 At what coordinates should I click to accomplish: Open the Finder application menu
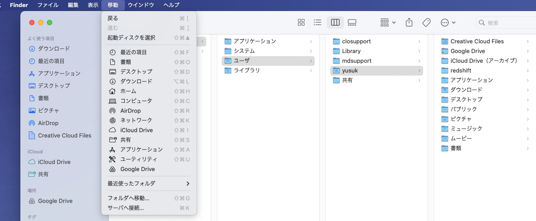pyautogui.click(x=19, y=5)
